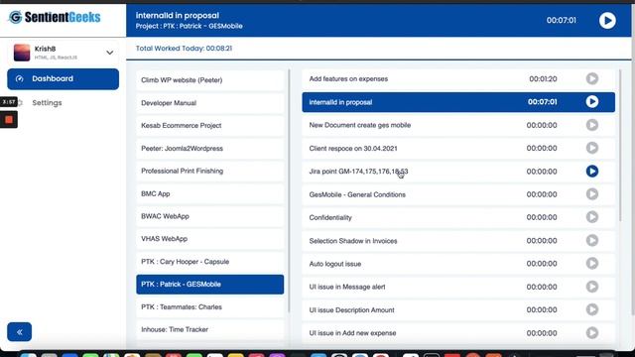Select Developer Manual project

click(209, 103)
